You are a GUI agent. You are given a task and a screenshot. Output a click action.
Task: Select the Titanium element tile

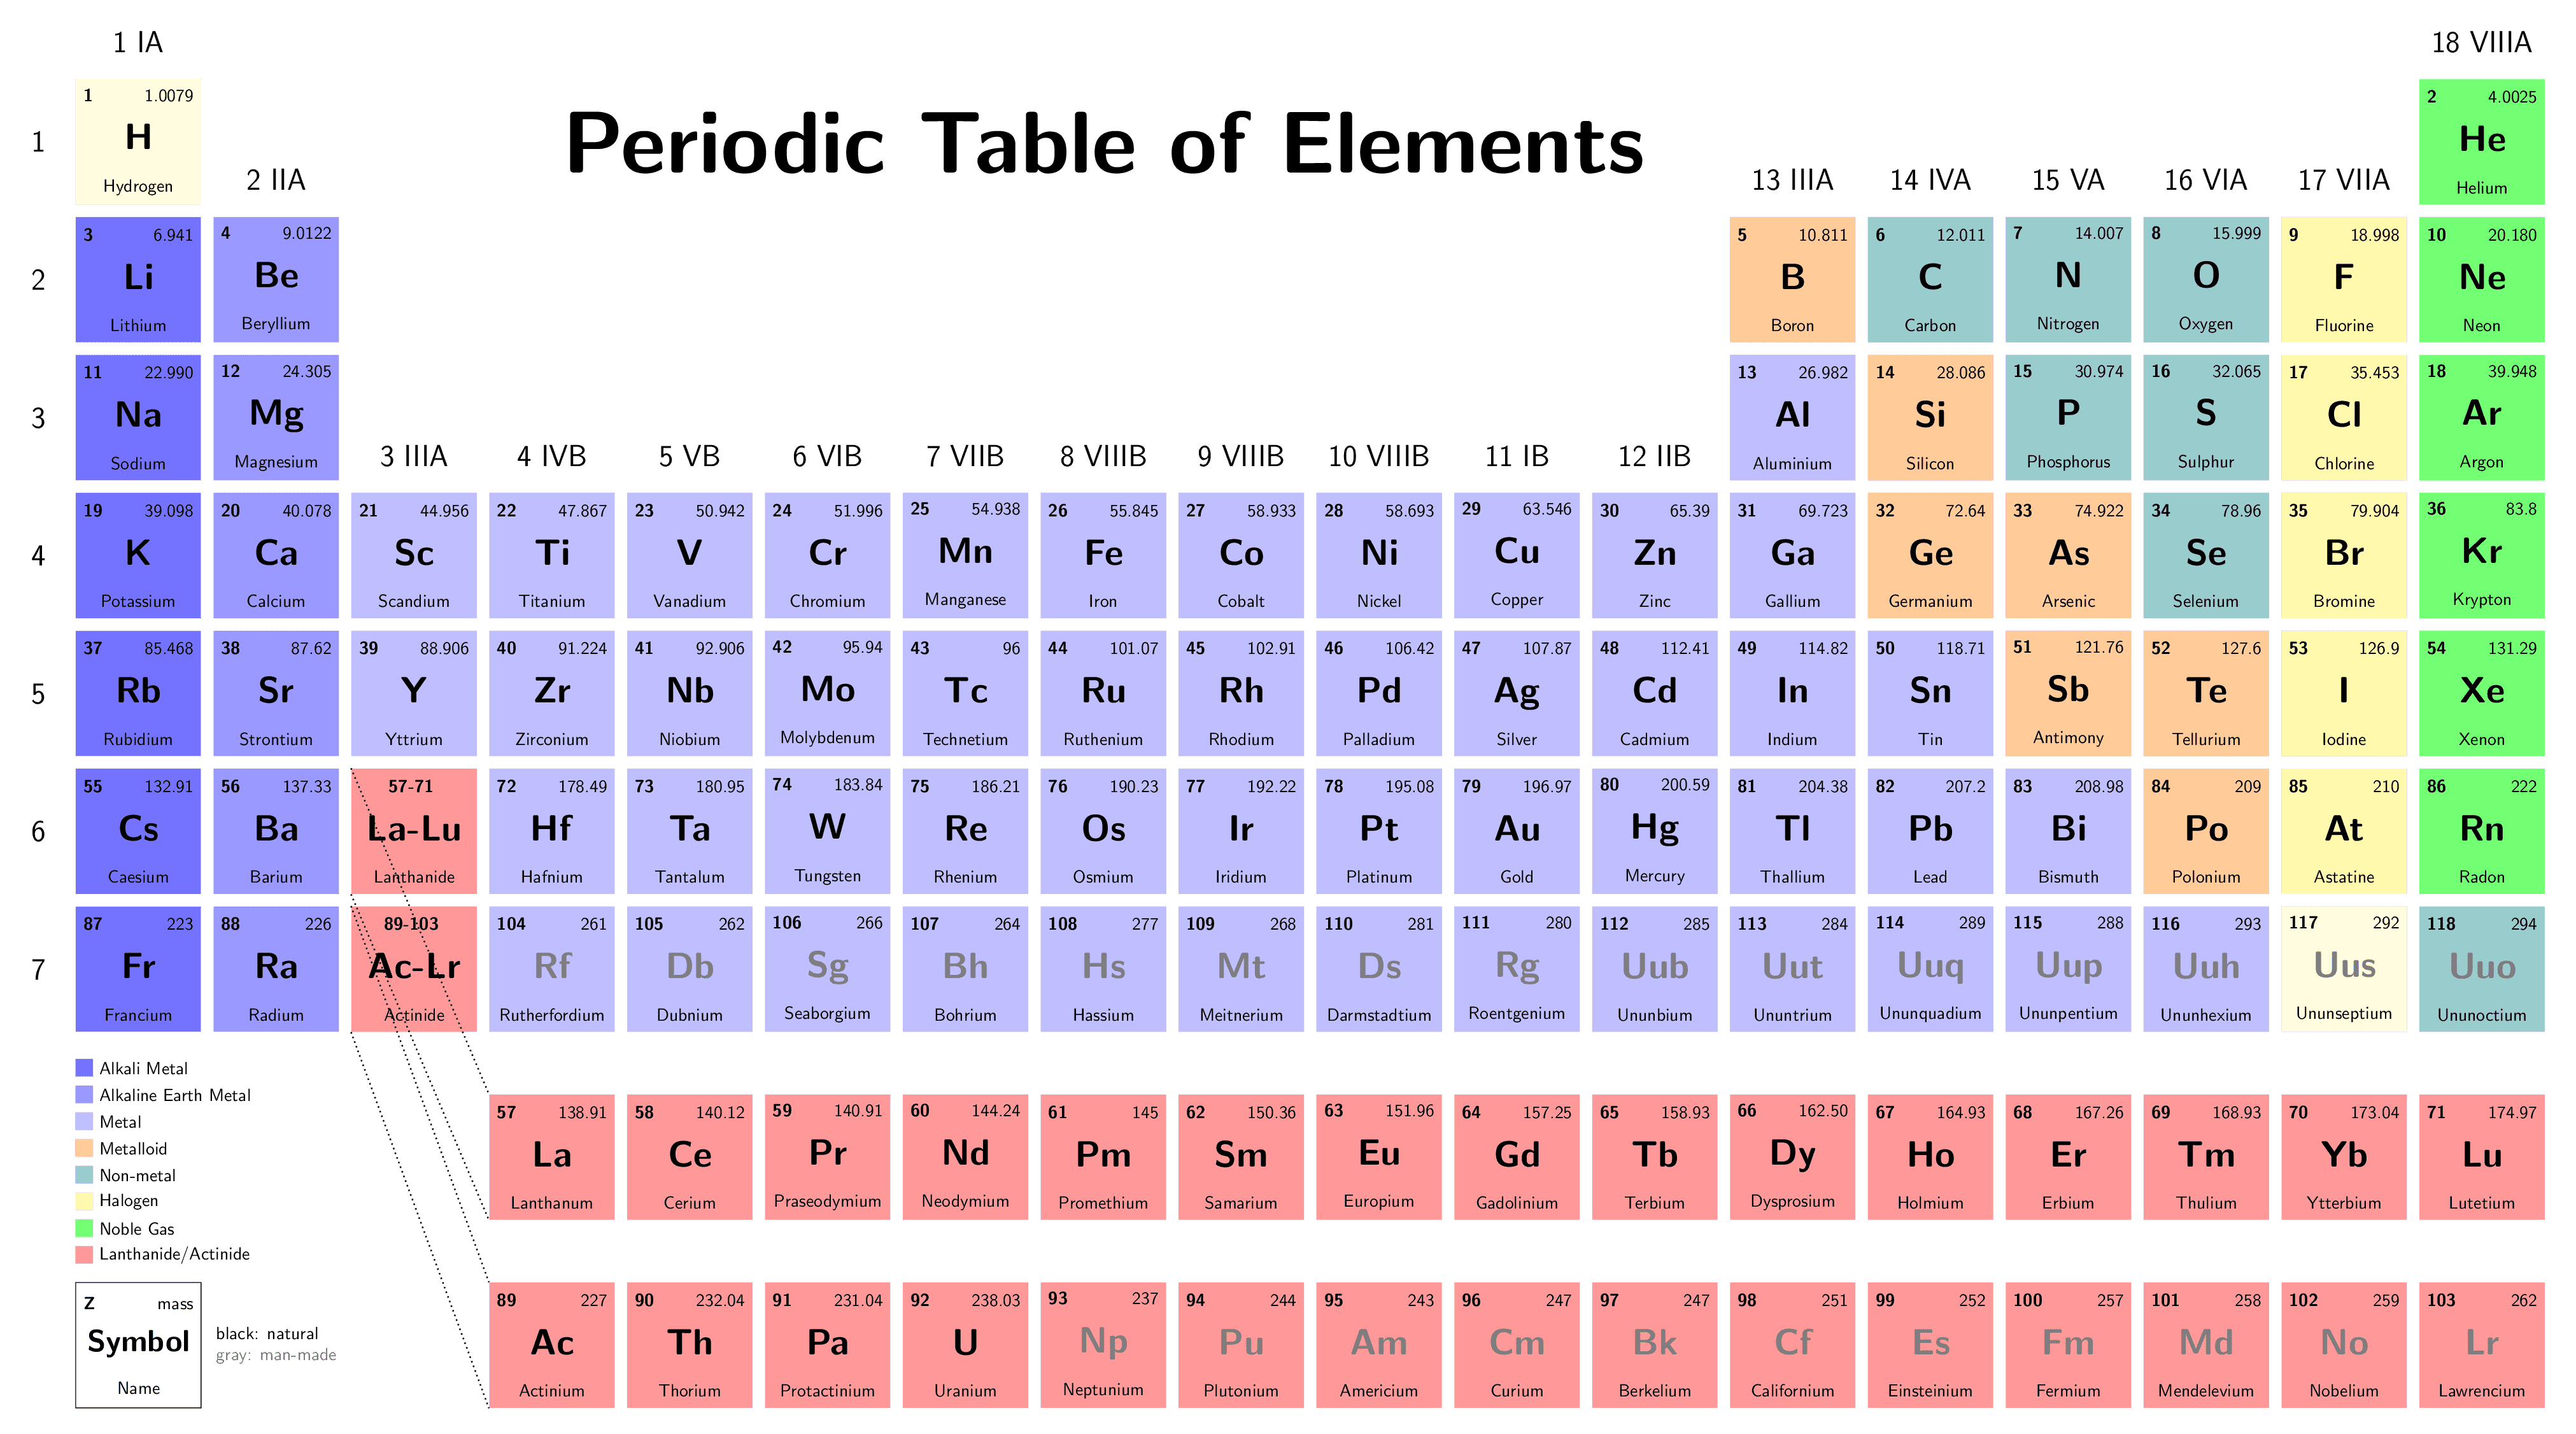point(552,555)
